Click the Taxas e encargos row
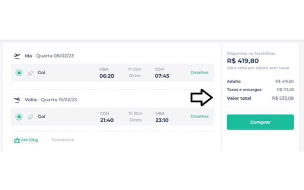Viewport: 304px width, 190px height. 260,90
